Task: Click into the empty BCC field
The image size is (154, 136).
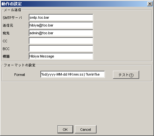Action: pos(61,48)
